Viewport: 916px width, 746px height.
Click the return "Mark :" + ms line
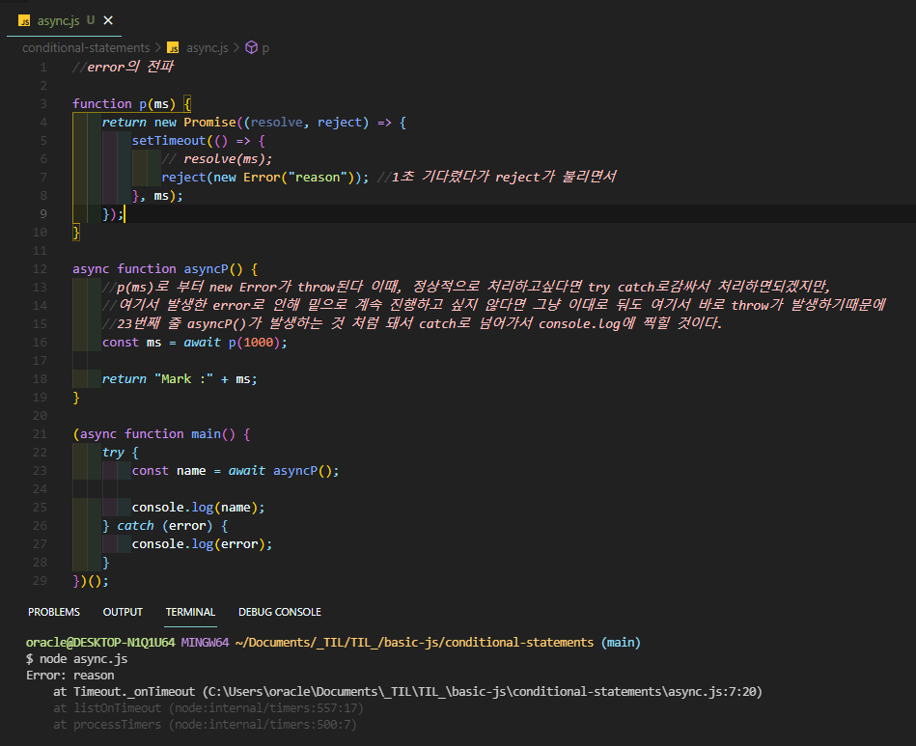[x=180, y=379]
